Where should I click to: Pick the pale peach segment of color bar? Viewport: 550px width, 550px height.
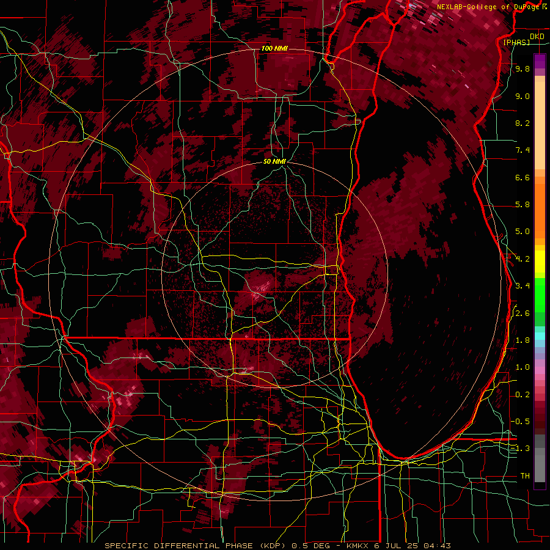coord(540,127)
